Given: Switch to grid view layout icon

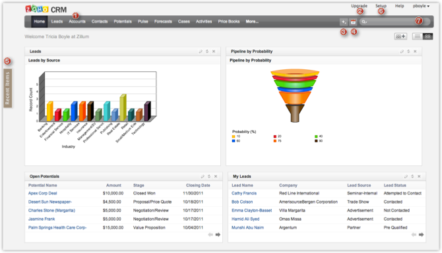Looking at the screenshot, I should pos(427,36).
